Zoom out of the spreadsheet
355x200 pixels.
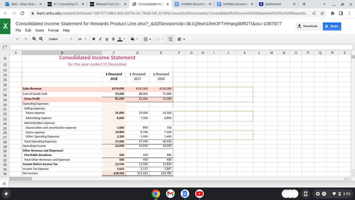(41, 39)
